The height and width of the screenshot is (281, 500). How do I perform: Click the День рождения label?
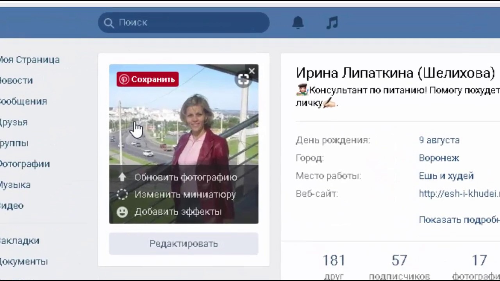[x=333, y=140]
